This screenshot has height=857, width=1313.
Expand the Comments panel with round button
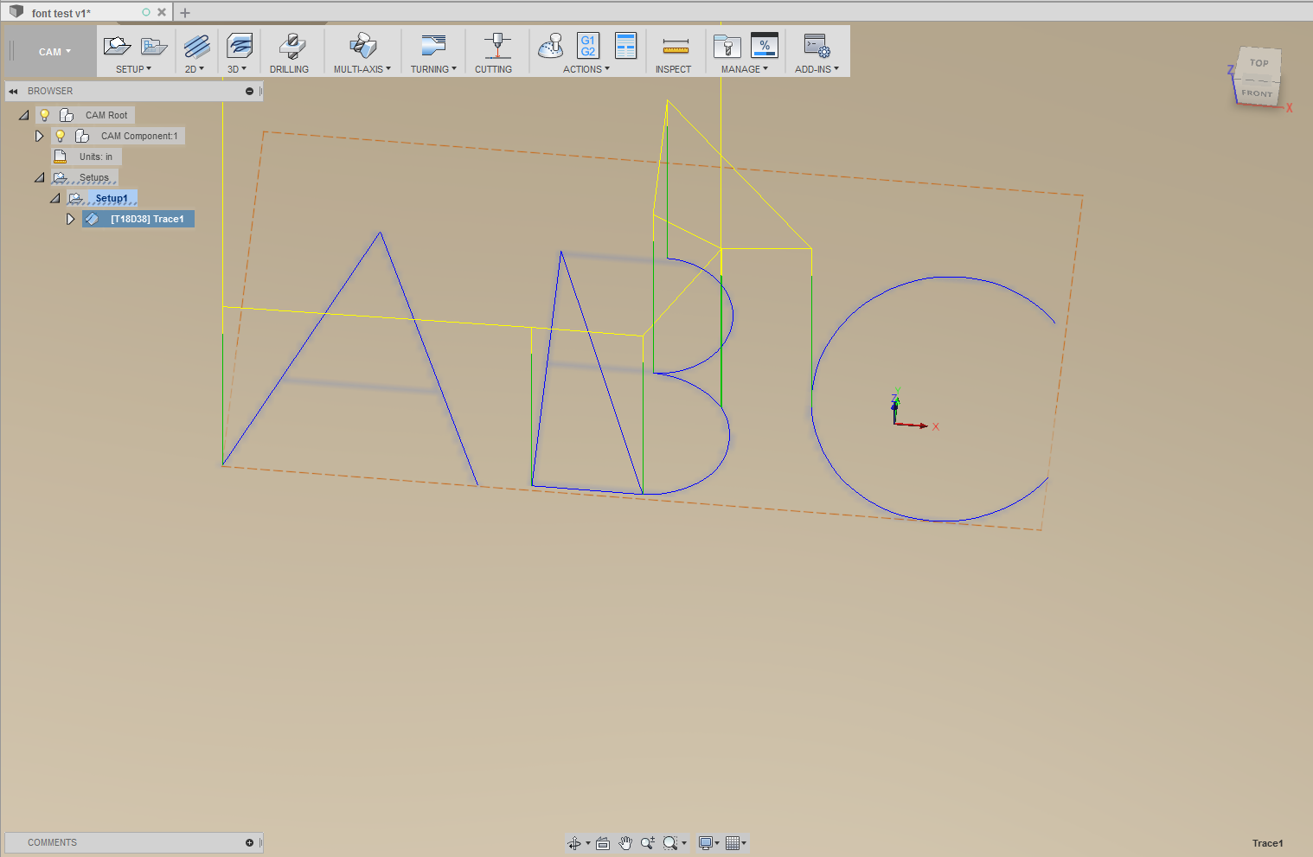(249, 842)
